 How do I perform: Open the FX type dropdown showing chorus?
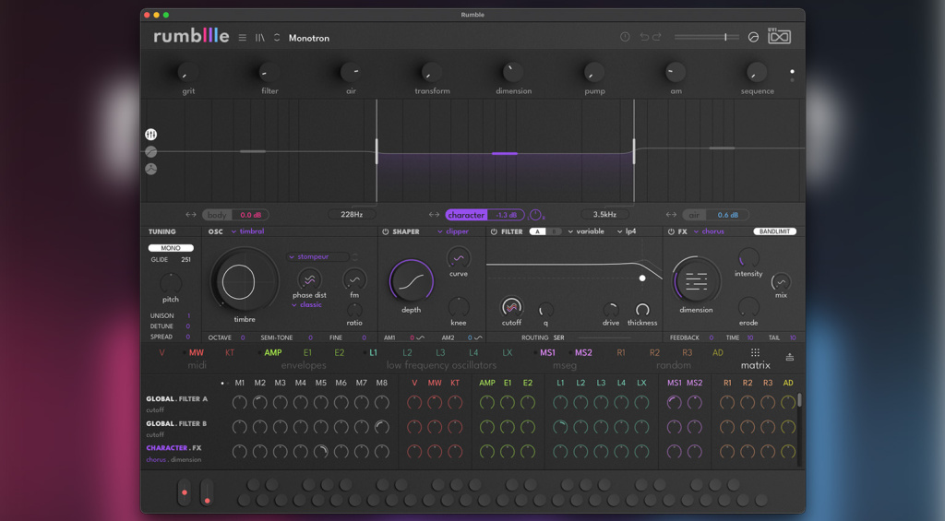pyautogui.click(x=709, y=231)
